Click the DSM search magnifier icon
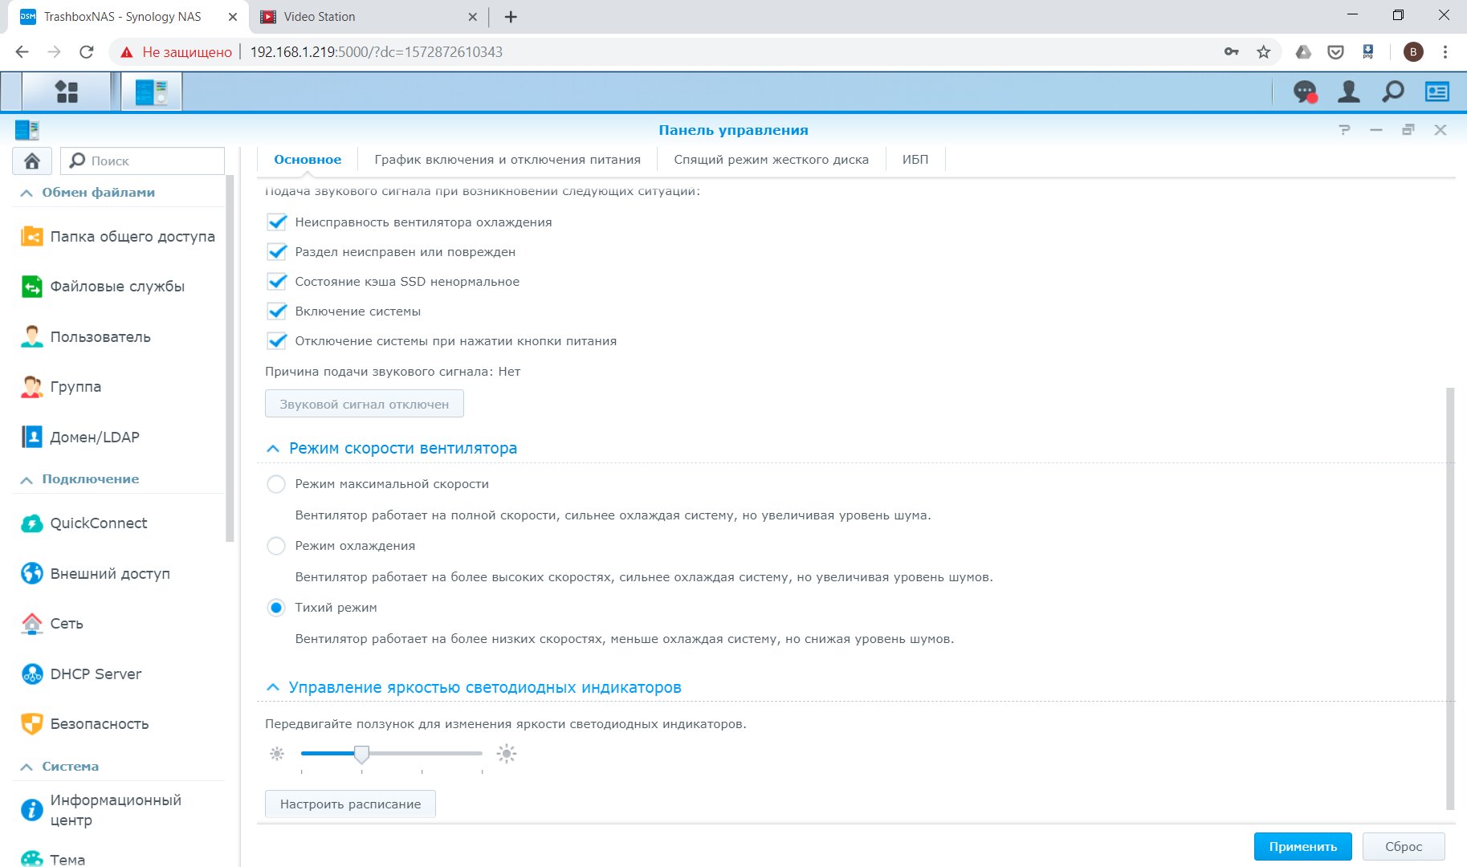Image resolution: width=1467 pixels, height=867 pixels. click(x=1393, y=92)
